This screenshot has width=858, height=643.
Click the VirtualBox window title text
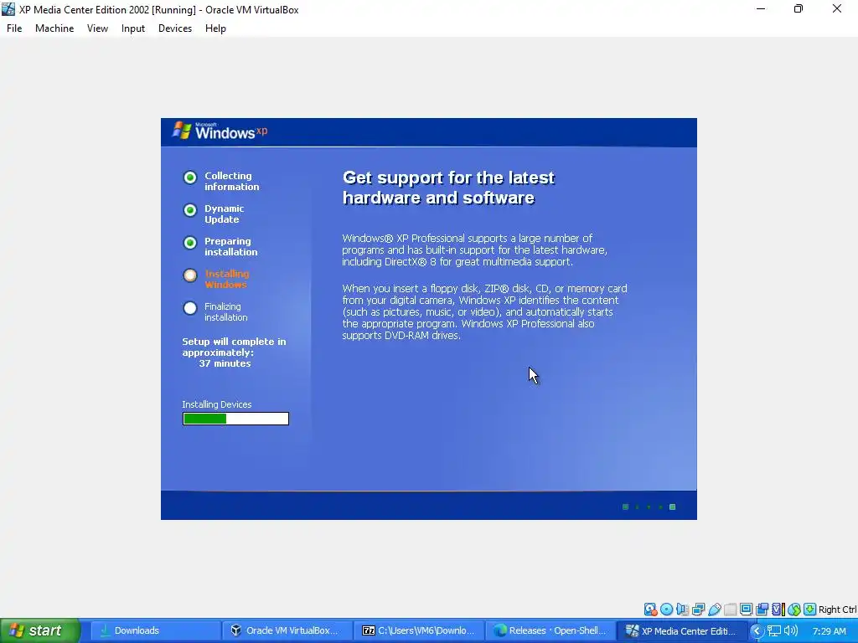pyautogui.click(x=158, y=10)
